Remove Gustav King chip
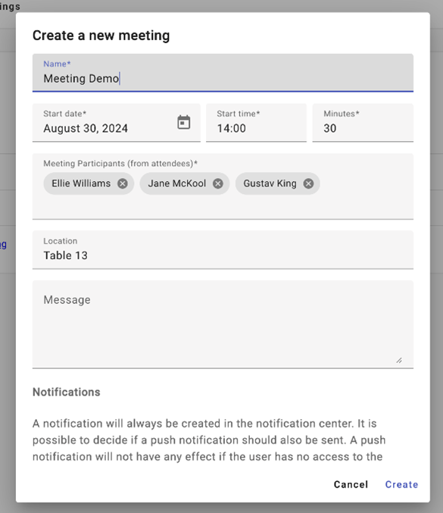Viewport: 443px width, 513px height. coord(308,184)
